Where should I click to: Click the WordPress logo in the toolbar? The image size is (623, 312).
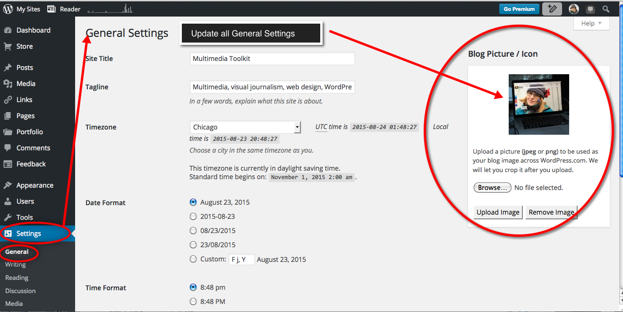click(x=7, y=8)
